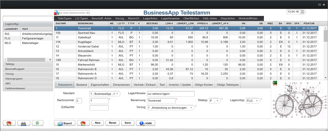Expand the Gefahrenklassen accordion section

coord(27,88)
